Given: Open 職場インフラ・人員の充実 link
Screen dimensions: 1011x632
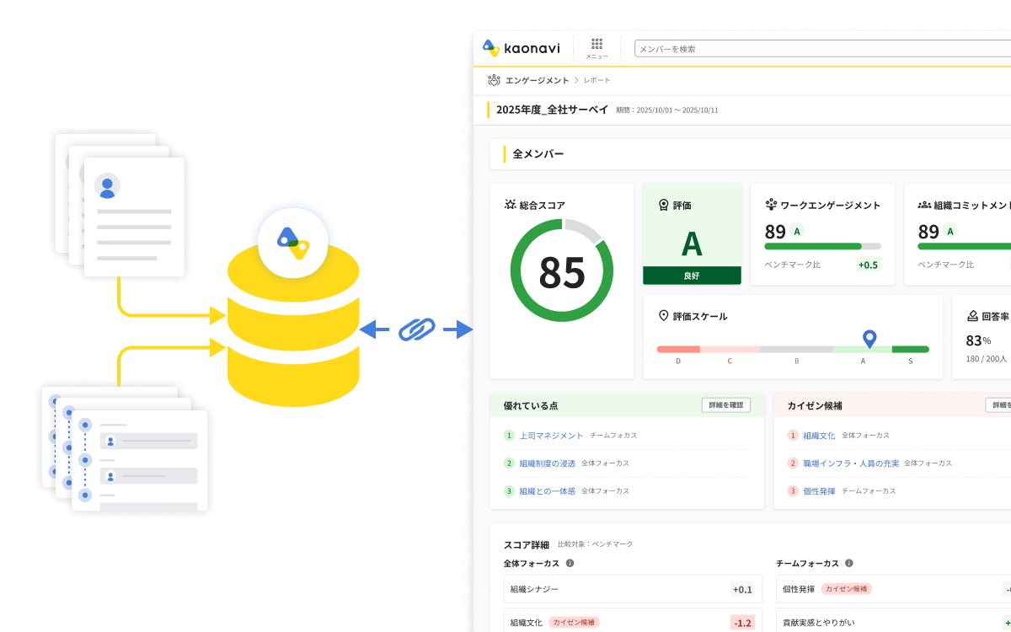Looking at the screenshot, I should [851, 463].
